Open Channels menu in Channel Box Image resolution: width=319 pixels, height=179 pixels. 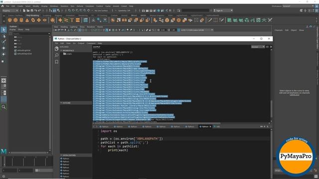[278, 30]
